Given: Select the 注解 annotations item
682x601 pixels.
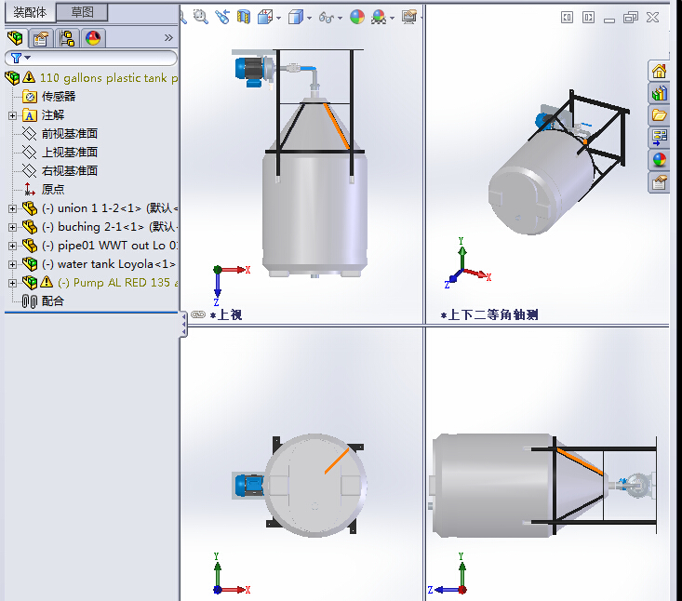Looking at the screenshot, I should pos(53,114).
